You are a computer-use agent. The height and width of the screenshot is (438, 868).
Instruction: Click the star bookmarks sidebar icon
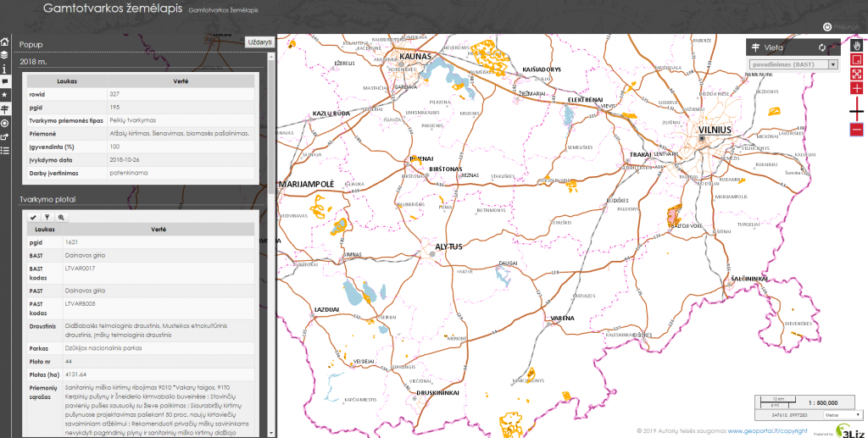[x=5, y=96]
